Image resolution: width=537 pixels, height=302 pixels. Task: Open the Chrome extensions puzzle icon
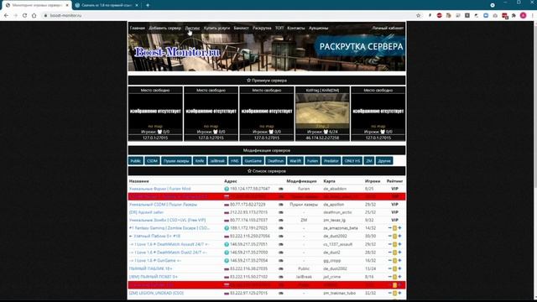tap(514, 15)
